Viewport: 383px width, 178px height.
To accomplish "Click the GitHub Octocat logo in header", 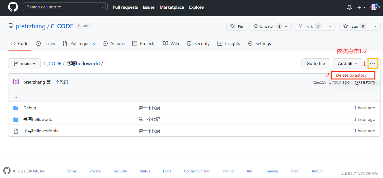I will 13,7.
